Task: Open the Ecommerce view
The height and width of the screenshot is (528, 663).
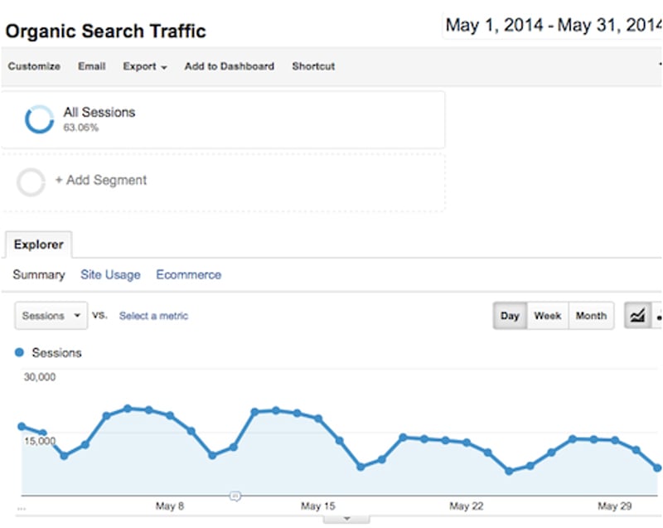Action: [188, 274]
